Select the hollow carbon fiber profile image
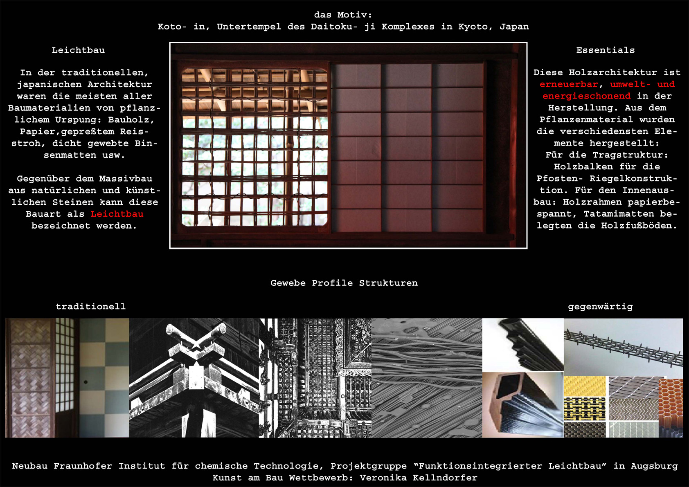Image resolution: width=689 pixels, height=487 pixels. coord(523,405)
